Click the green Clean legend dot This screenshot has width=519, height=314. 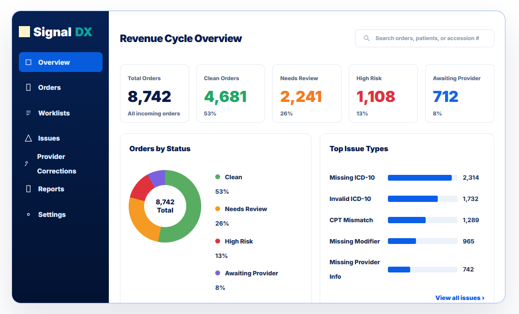(x=218, y=177)
